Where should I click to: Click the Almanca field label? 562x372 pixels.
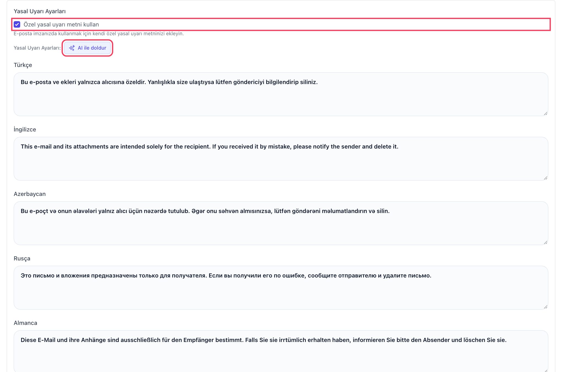[25, 323]
